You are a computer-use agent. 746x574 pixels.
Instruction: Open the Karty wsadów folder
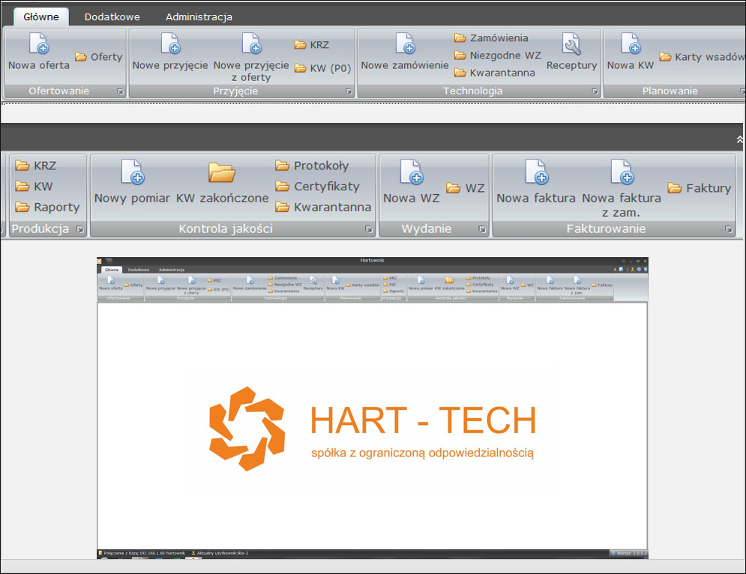pyautogui.click(x=702, y=57)
